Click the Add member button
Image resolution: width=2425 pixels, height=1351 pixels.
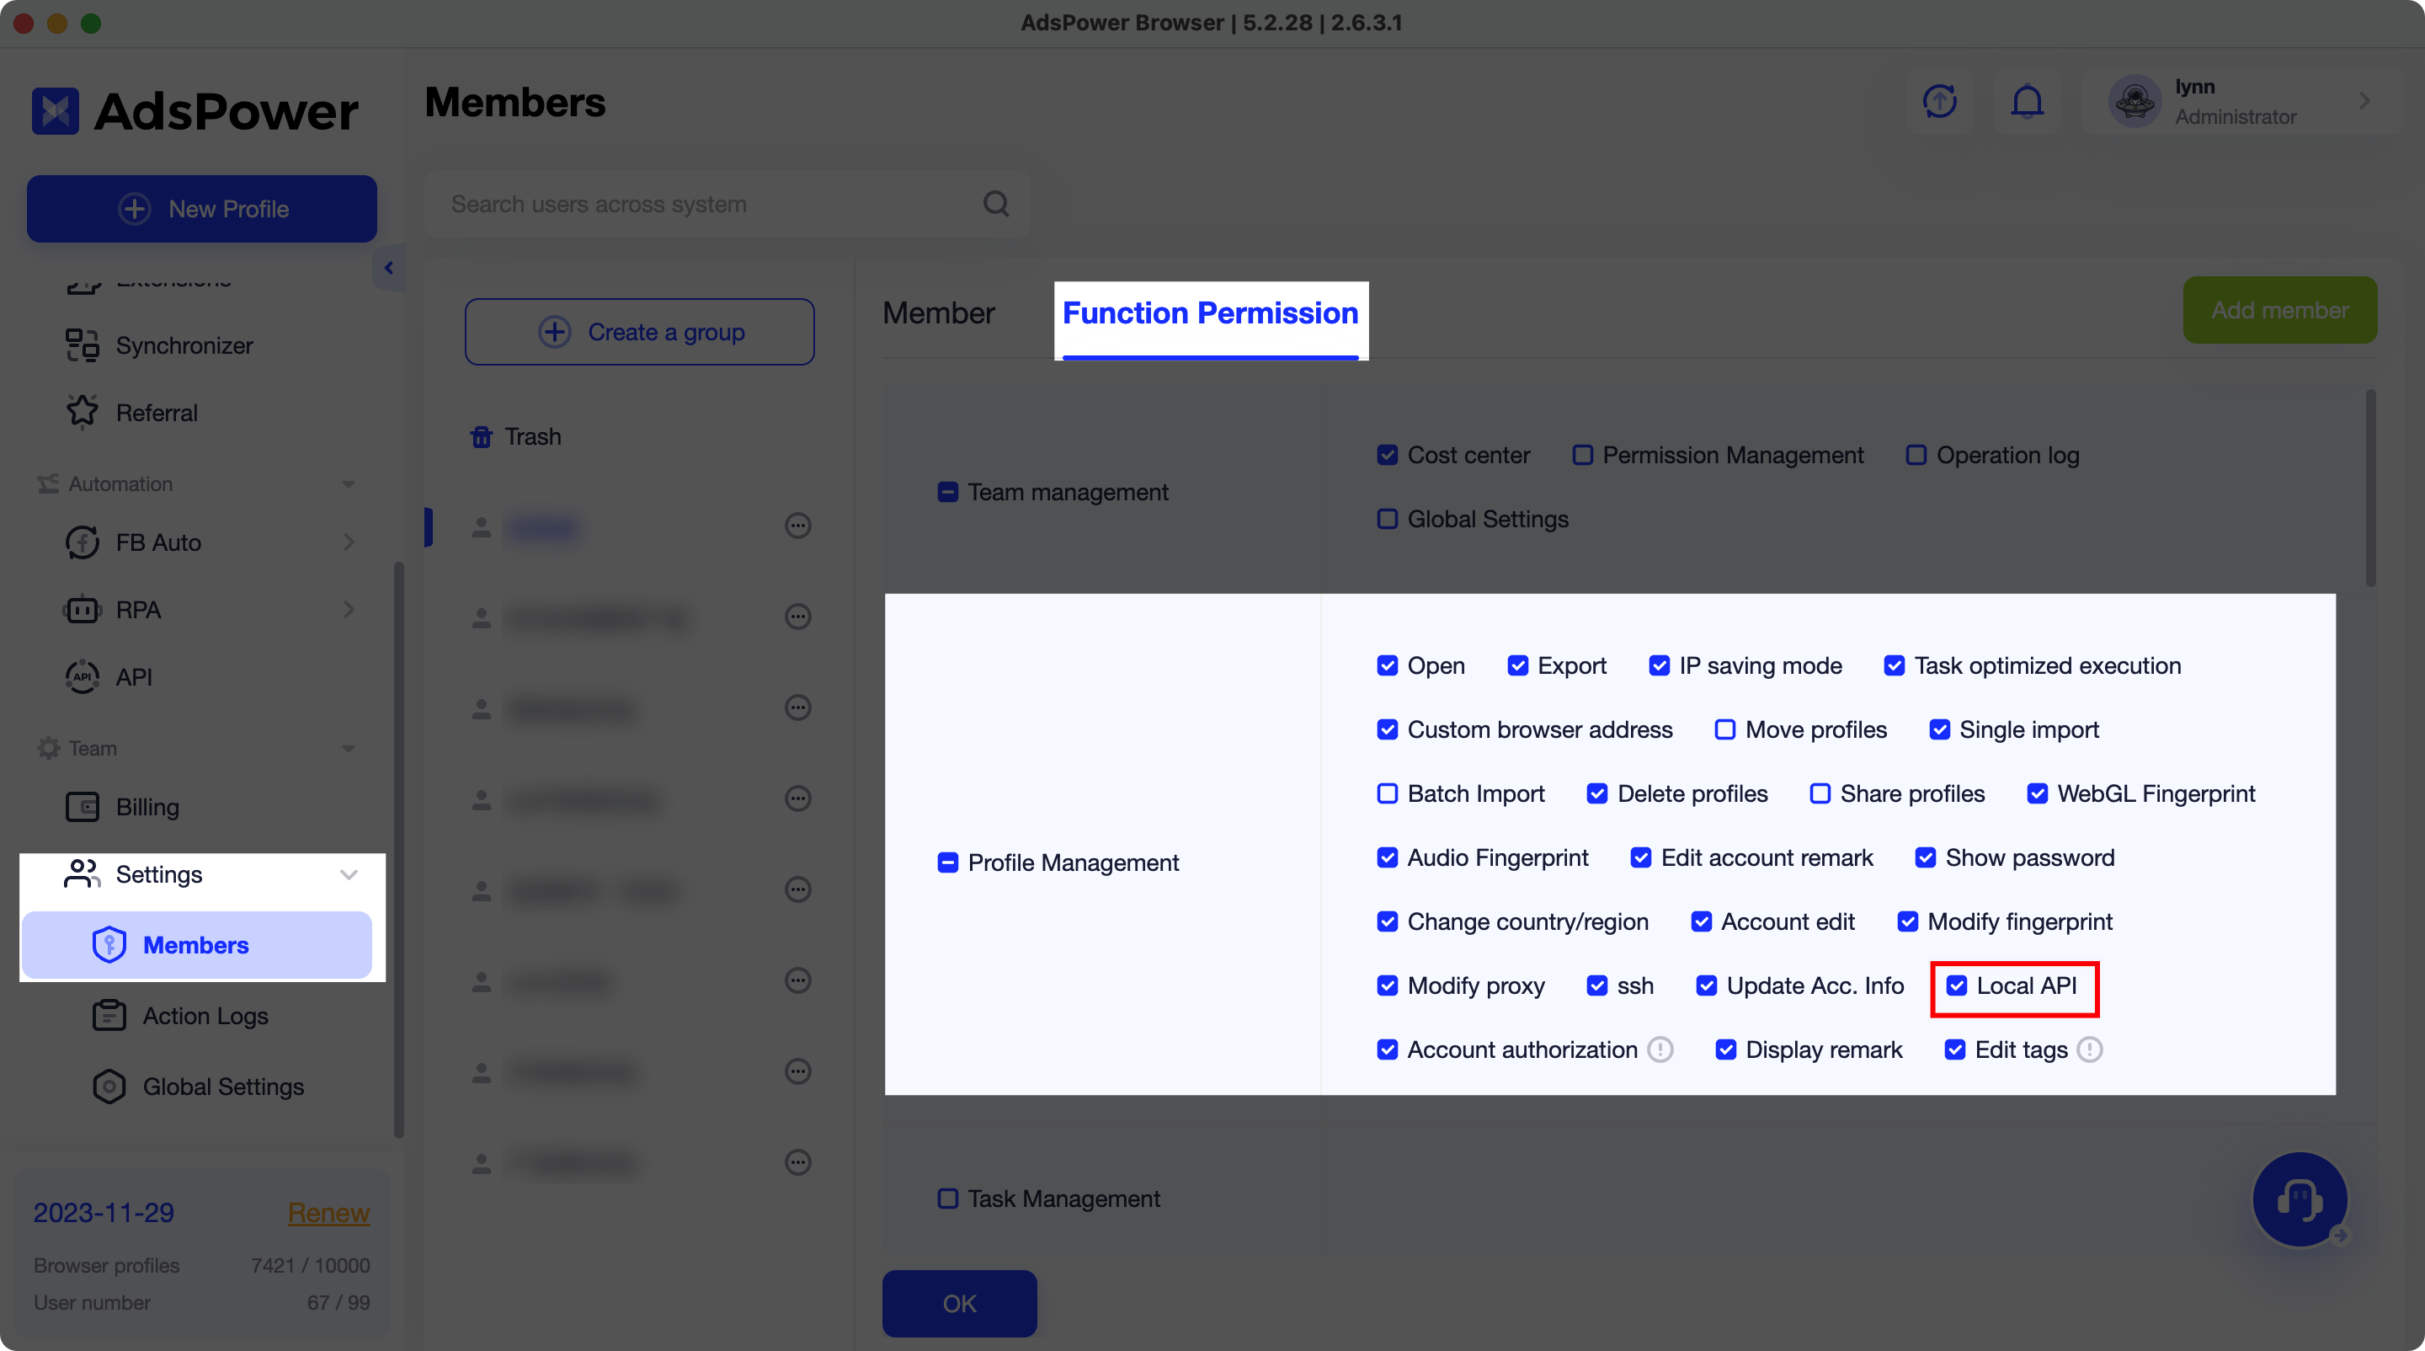tap(2280, 310)
